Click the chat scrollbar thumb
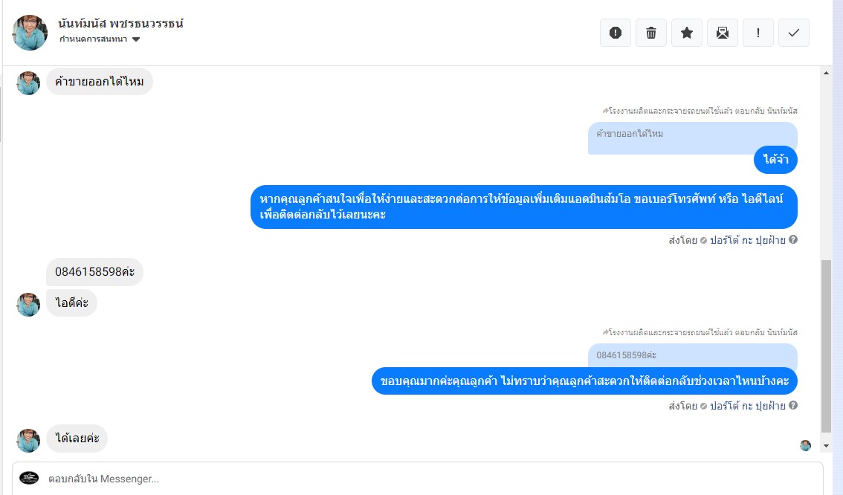The width and height of the screenshot is (843, 495). click(827, 346)
